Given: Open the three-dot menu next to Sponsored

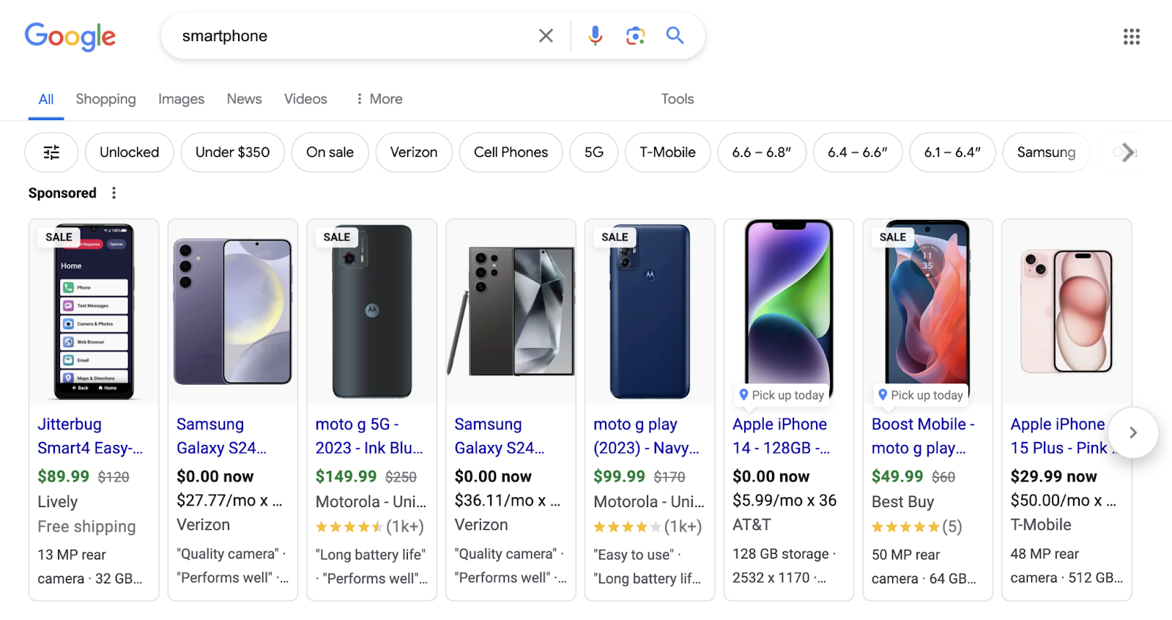Looking at the screenshot, I should point(114,193).
